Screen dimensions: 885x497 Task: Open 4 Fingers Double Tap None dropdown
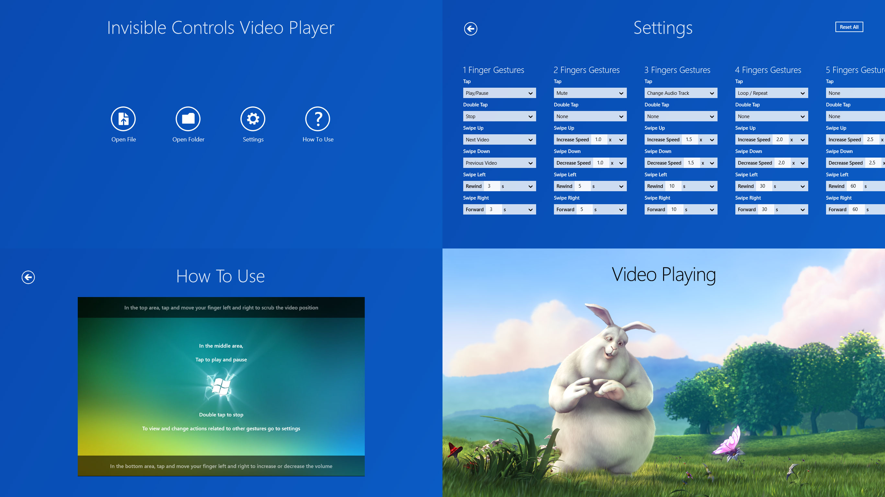point(772,116)
